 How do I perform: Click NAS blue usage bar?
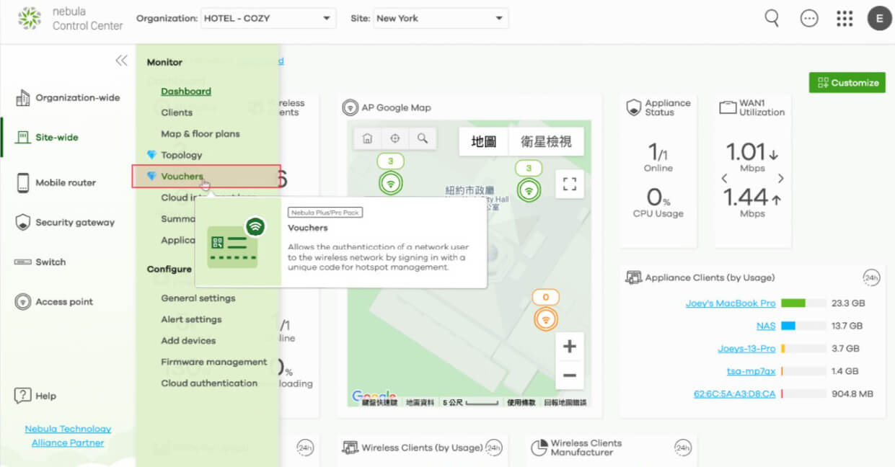click(x=788, y=326)
